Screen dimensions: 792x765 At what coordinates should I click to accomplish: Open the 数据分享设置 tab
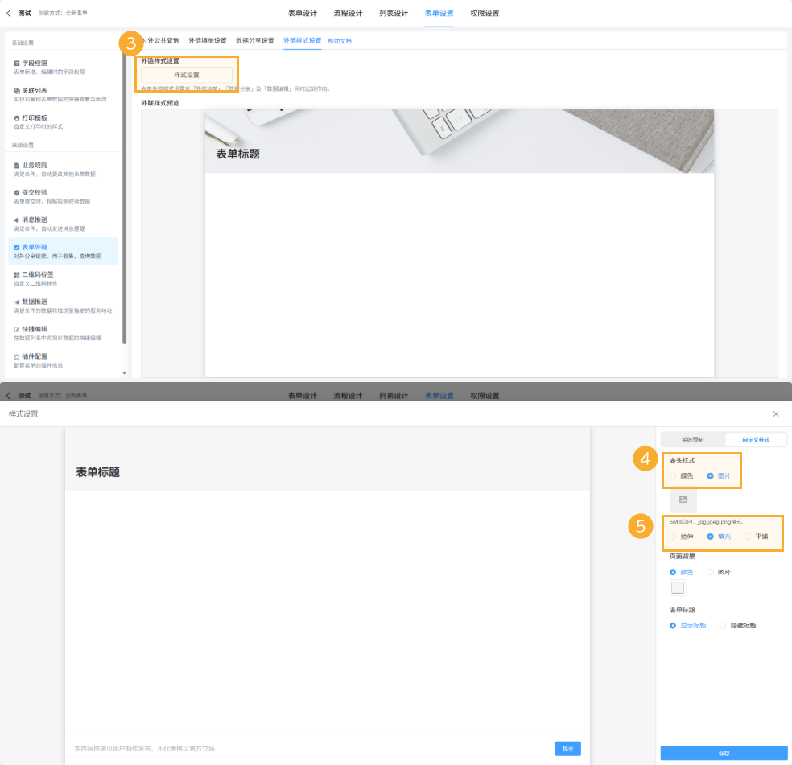coord(254,40)
